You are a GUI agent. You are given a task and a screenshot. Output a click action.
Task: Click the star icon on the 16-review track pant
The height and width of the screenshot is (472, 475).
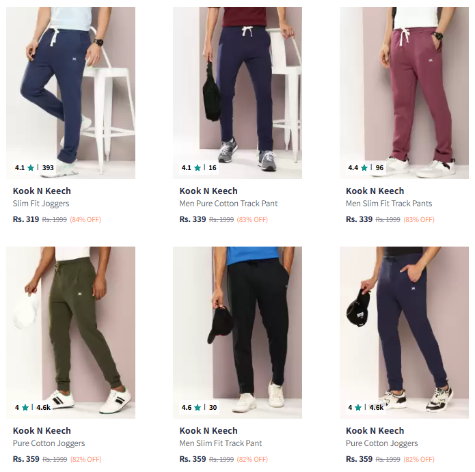(198, 168)
